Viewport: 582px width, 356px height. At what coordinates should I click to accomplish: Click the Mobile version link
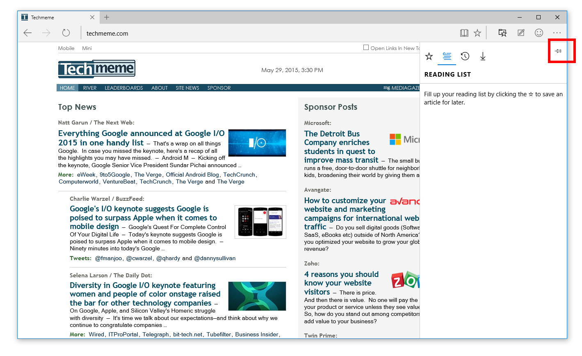[x=66, y=48]
